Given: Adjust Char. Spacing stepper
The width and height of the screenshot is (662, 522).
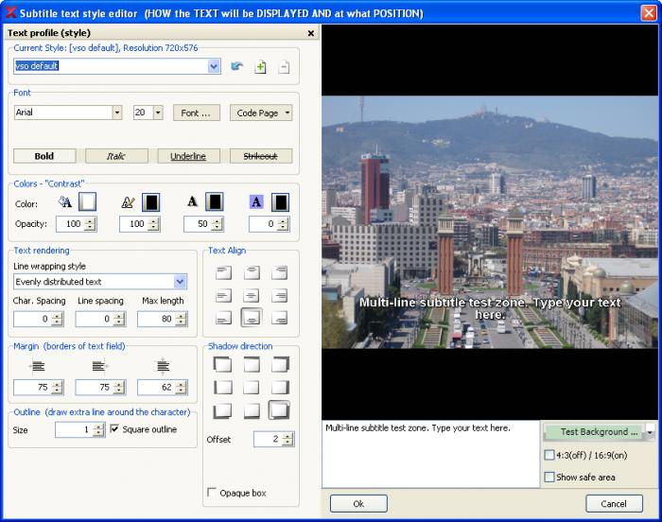Looking at the screenshot, I should point(57,319).
